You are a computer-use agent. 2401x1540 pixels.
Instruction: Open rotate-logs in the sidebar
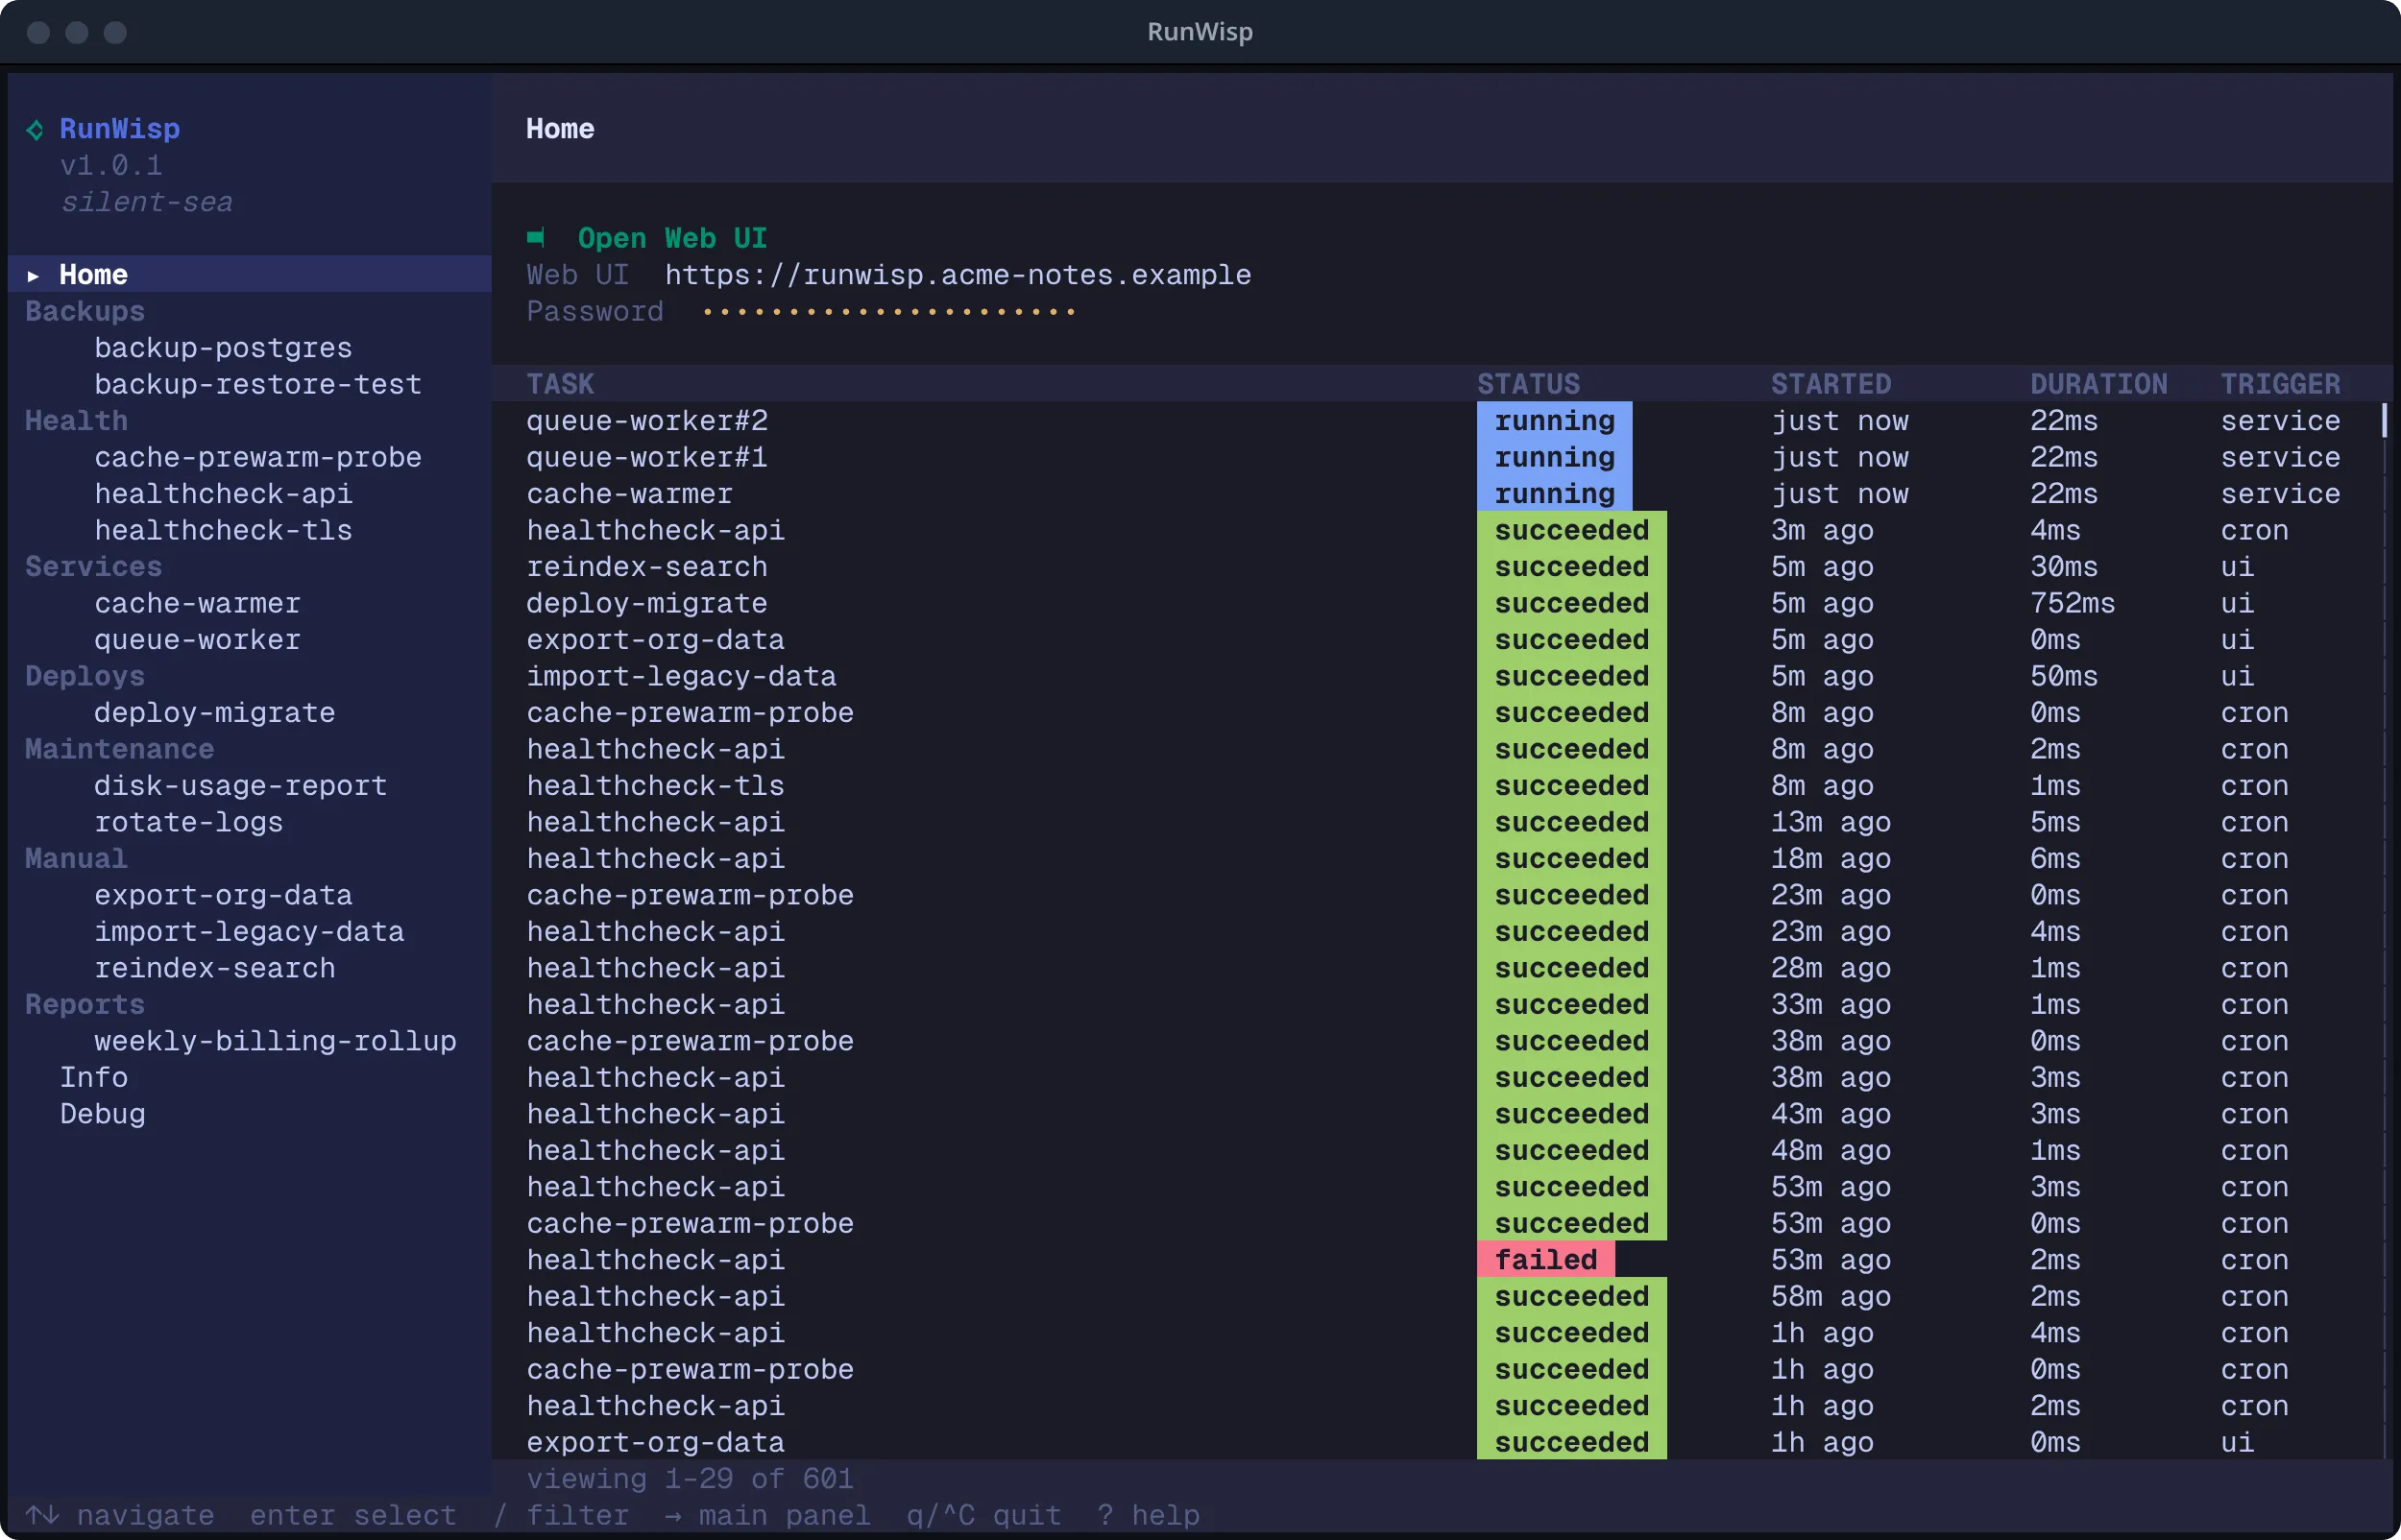[x=189, y=822]
